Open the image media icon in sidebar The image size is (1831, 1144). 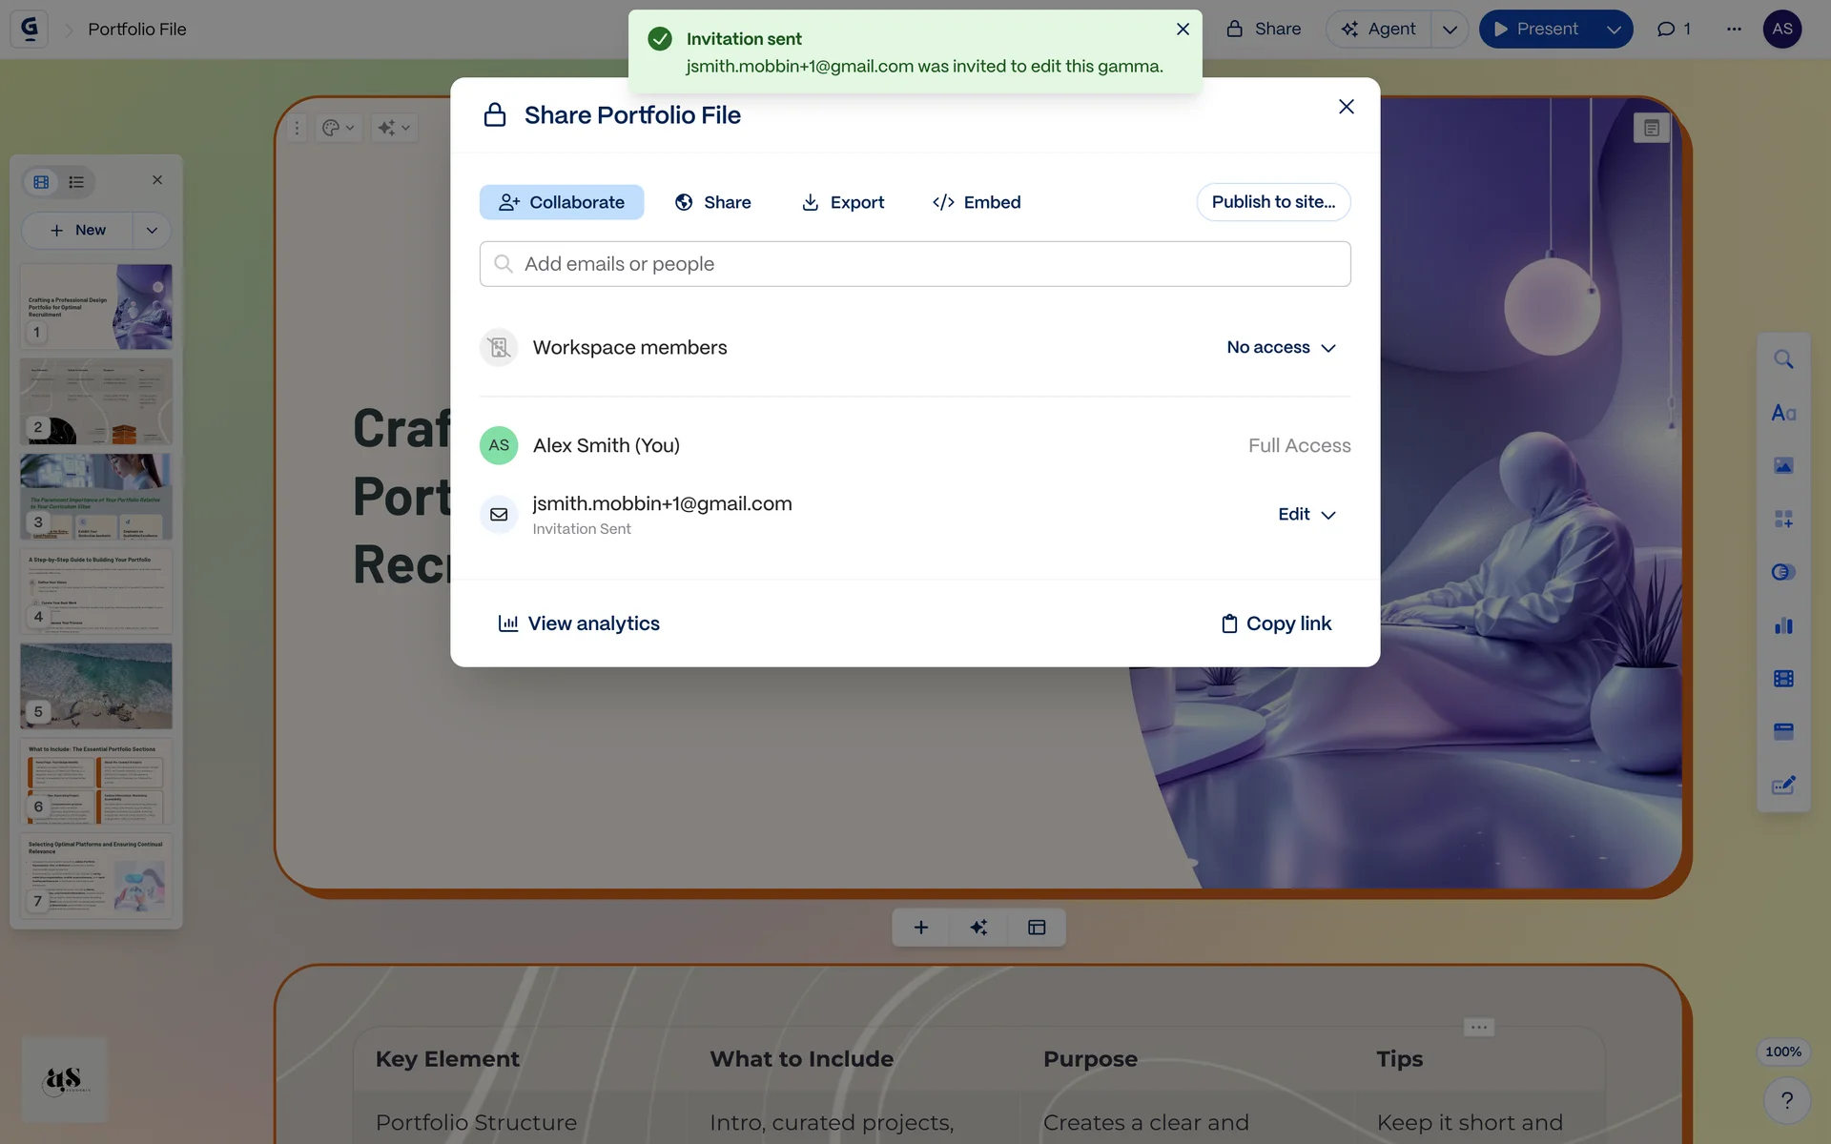pyautogui.click(x=1783, y=465)
